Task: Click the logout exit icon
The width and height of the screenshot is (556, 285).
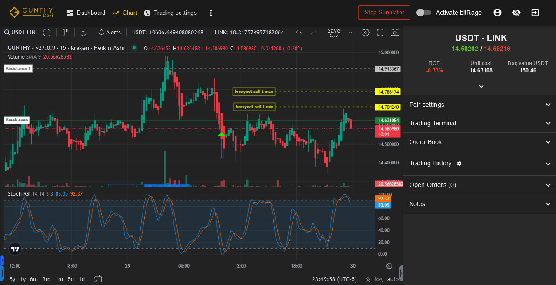Action: tap(535, 13)
